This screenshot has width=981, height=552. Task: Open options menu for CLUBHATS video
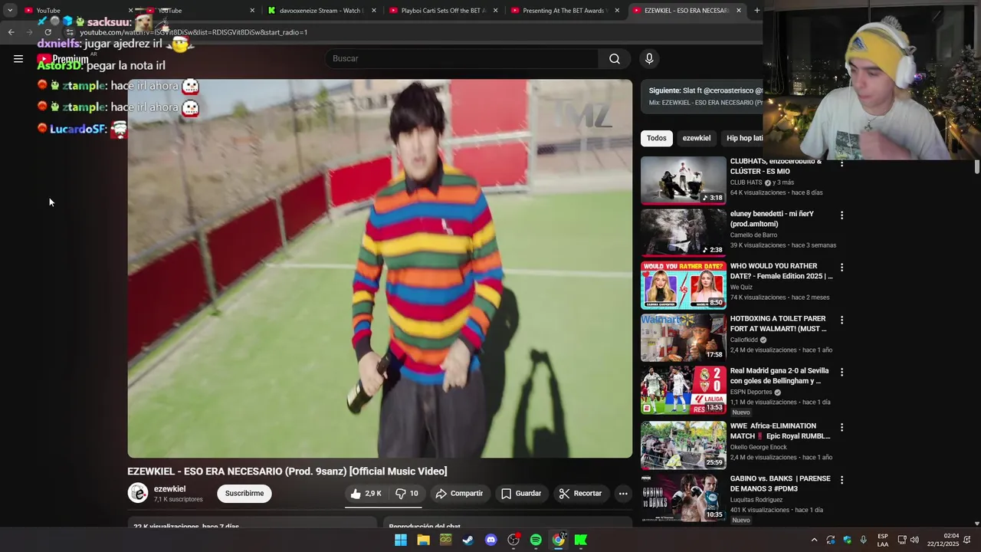[842, 163]
